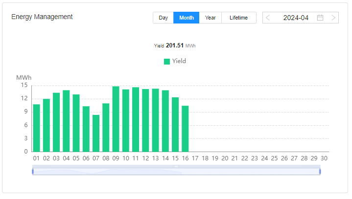Select the yield bar for day 12
The image size is (352, 199).
click(145, 120)
